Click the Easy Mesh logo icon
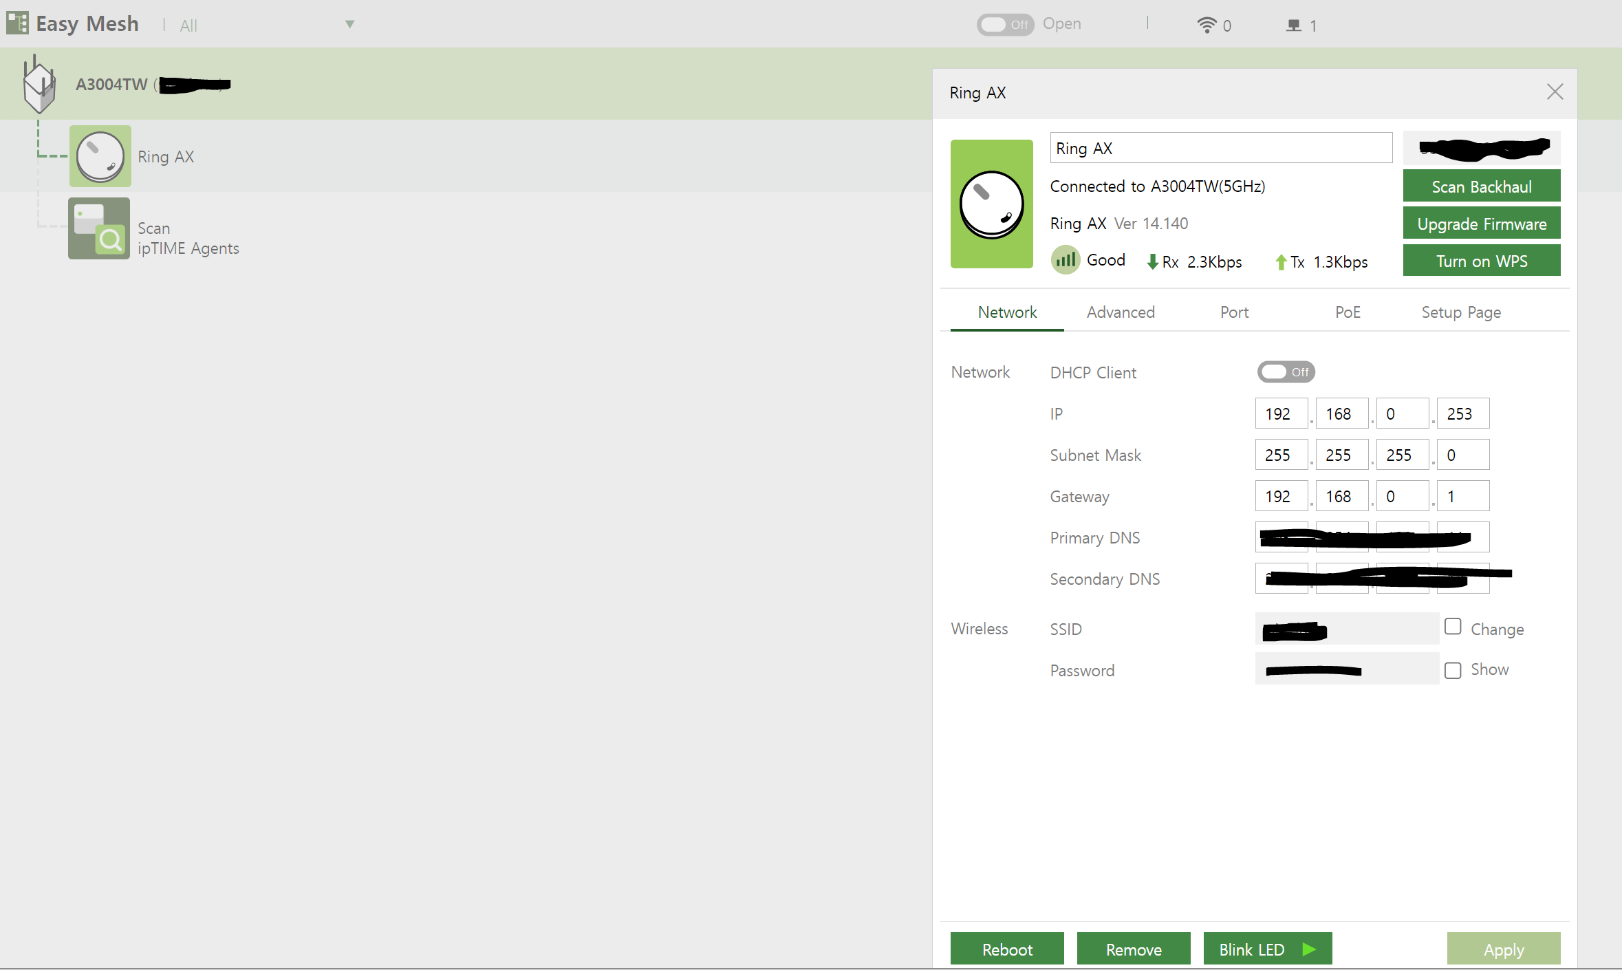Viewport: 1622px width, 970px height. [18, 23]
